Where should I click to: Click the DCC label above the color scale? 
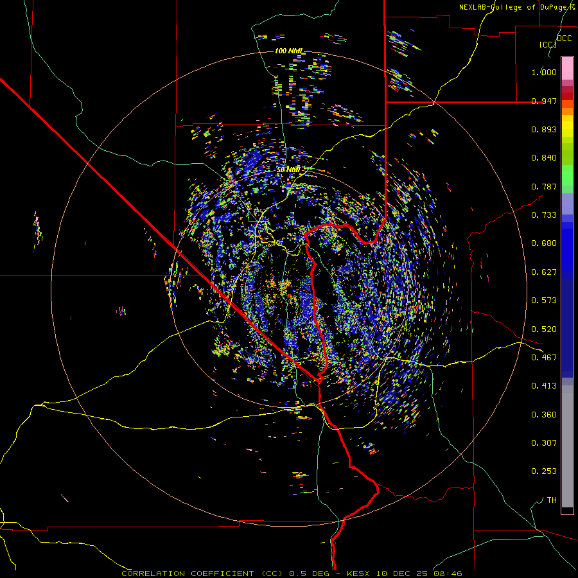click(564, 39)
